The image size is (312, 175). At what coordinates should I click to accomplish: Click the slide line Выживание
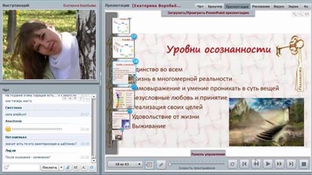pyautogui.click(x=149, y=126)
